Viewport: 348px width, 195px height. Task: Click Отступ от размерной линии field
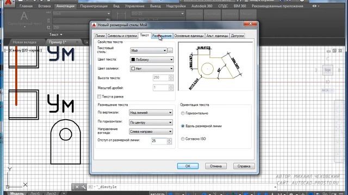click(x=159, y=141)
